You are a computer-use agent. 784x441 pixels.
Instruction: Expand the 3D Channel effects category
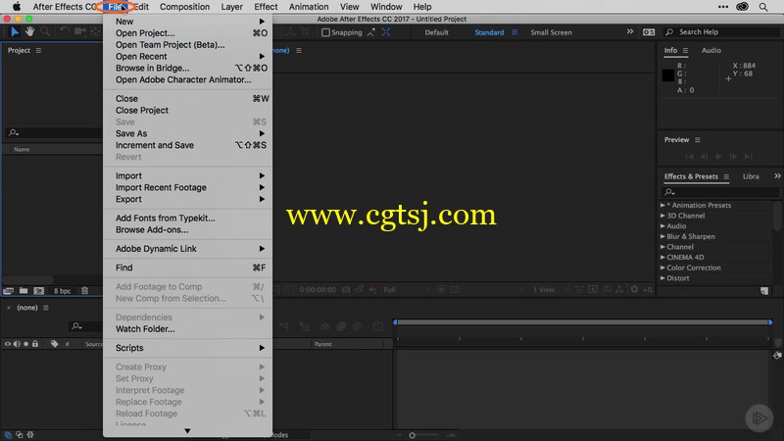pyautogui.click(x=662, y=216)
